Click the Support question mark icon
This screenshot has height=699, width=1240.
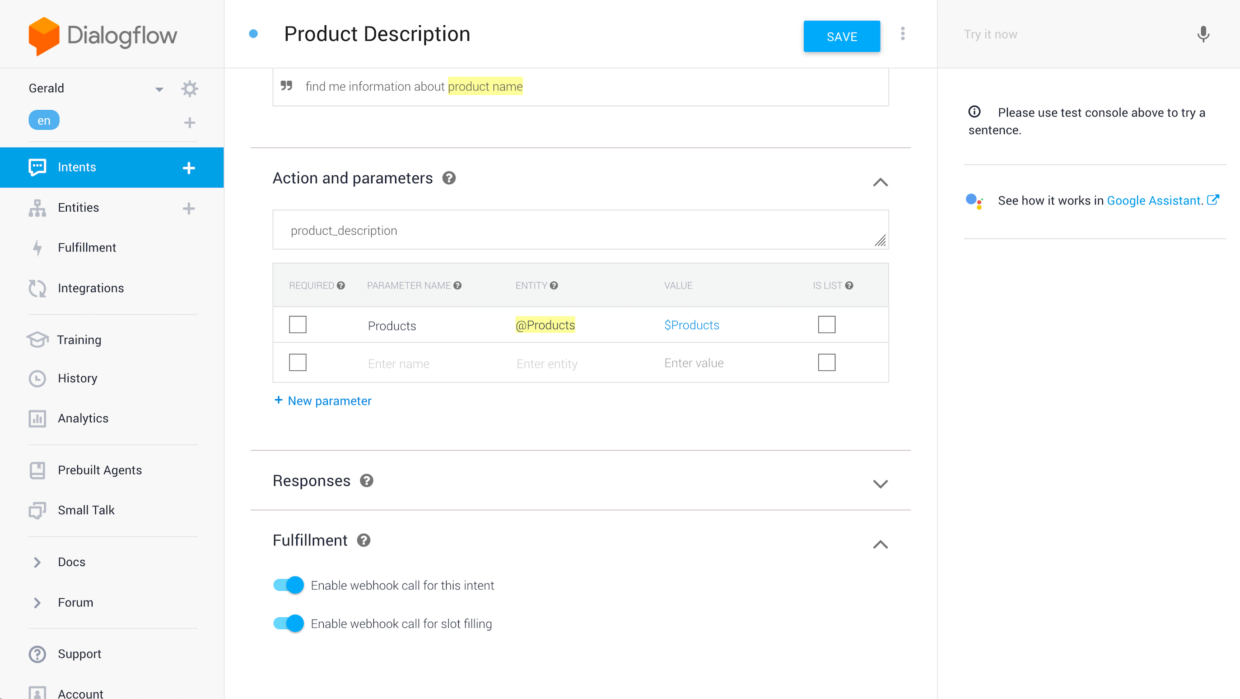(x=37, y=654)
